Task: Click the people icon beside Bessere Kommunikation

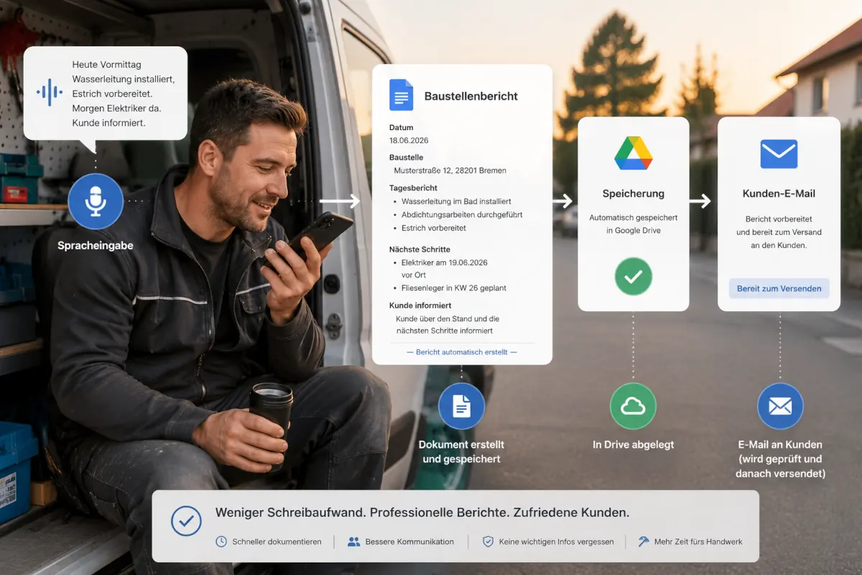Action: pyautogui.click(x=353, y=541)
